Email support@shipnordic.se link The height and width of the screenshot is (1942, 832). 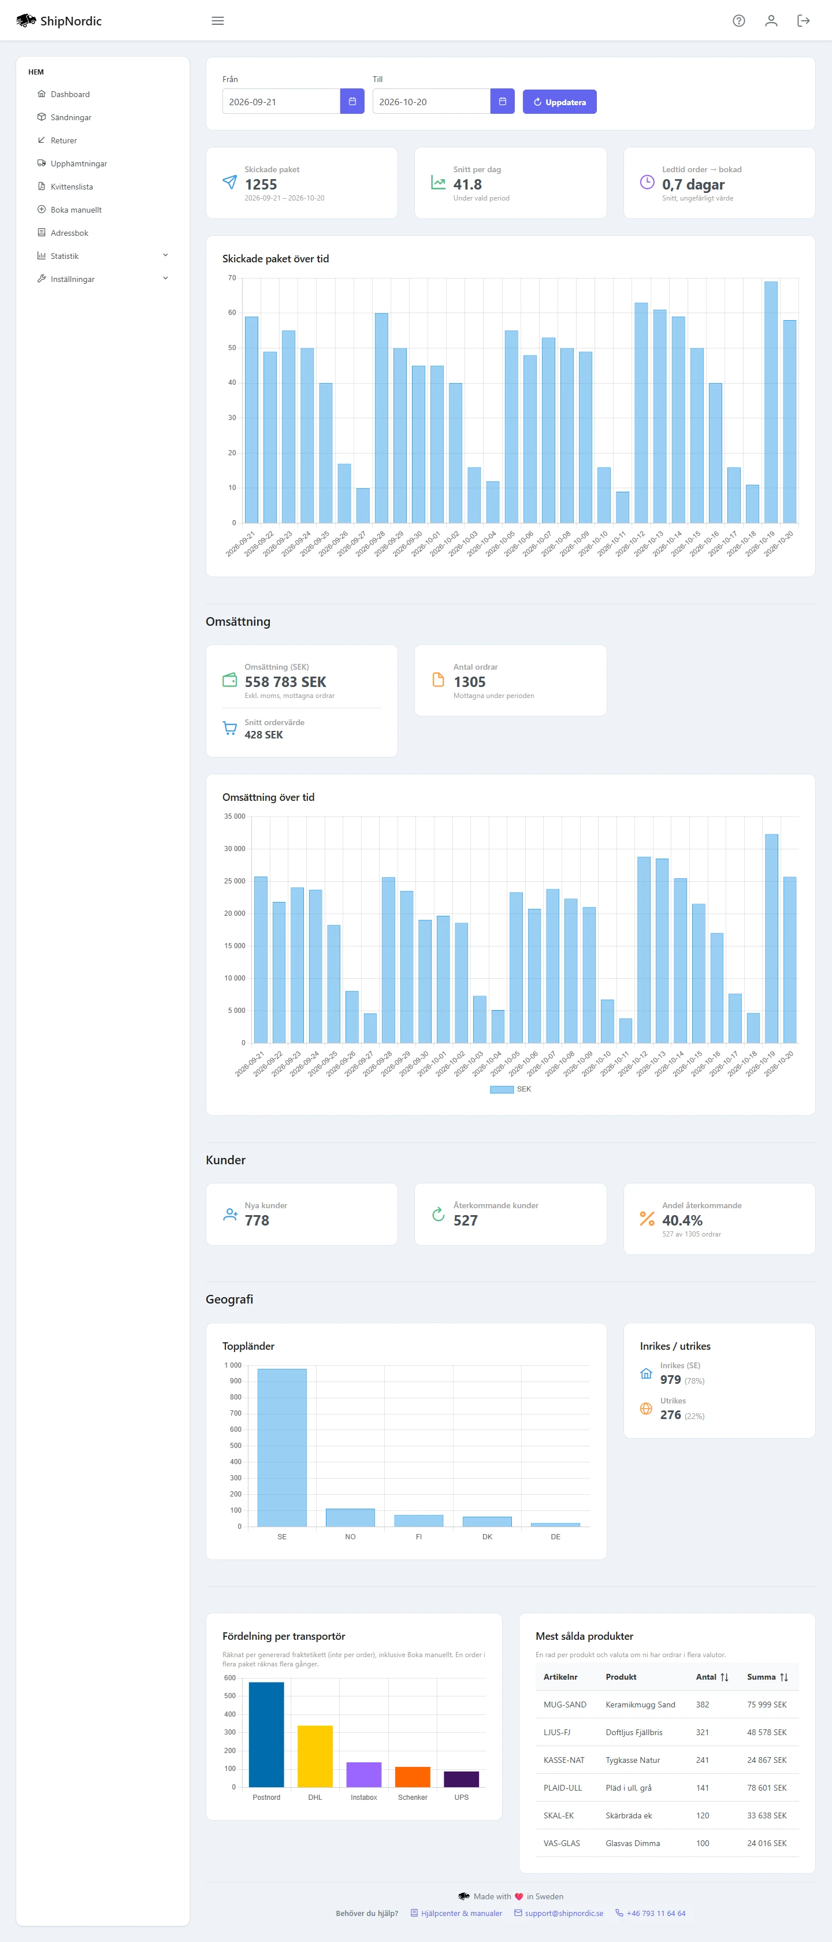559,1913
